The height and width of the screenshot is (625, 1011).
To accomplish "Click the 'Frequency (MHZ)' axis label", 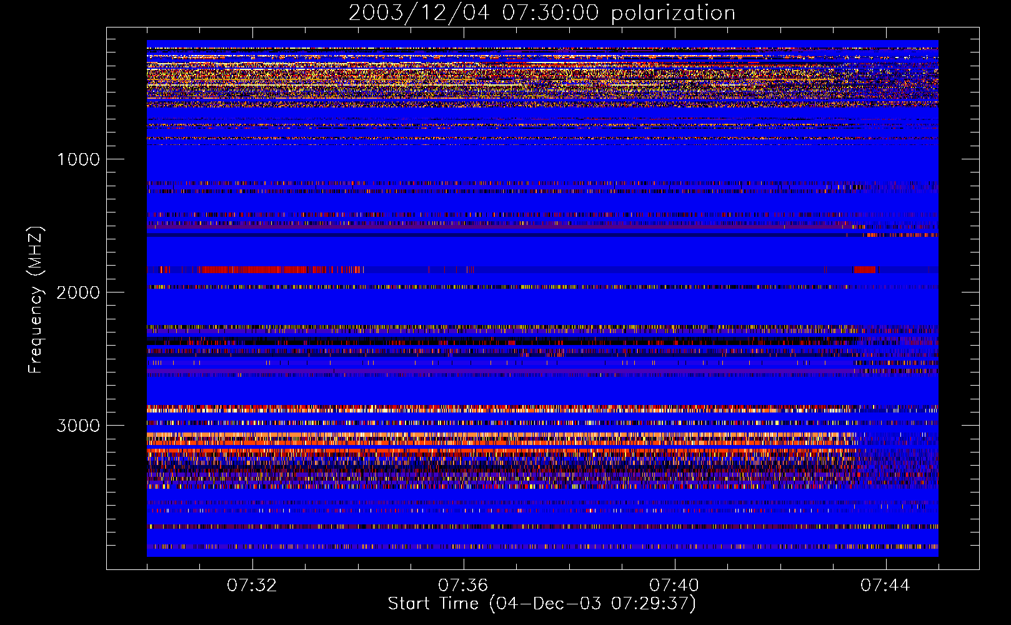I will click(x=36, y=300).
